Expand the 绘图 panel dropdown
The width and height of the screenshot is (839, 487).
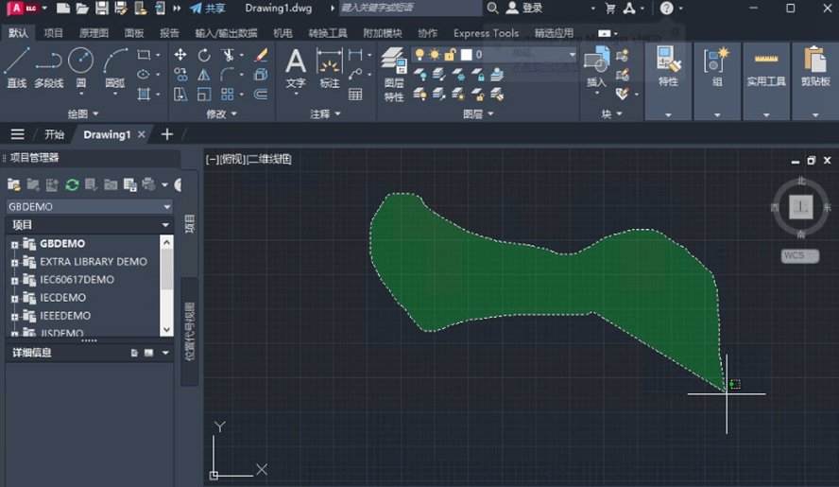(x=83, y=113)
